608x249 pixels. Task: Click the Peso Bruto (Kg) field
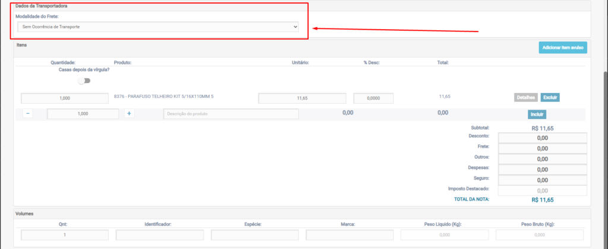click(x=539, y=235)
